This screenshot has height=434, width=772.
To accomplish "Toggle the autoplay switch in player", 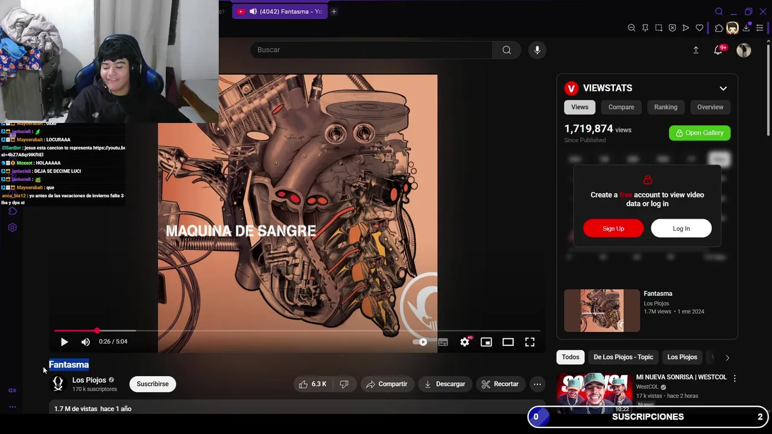I will (x=420, y=342).
